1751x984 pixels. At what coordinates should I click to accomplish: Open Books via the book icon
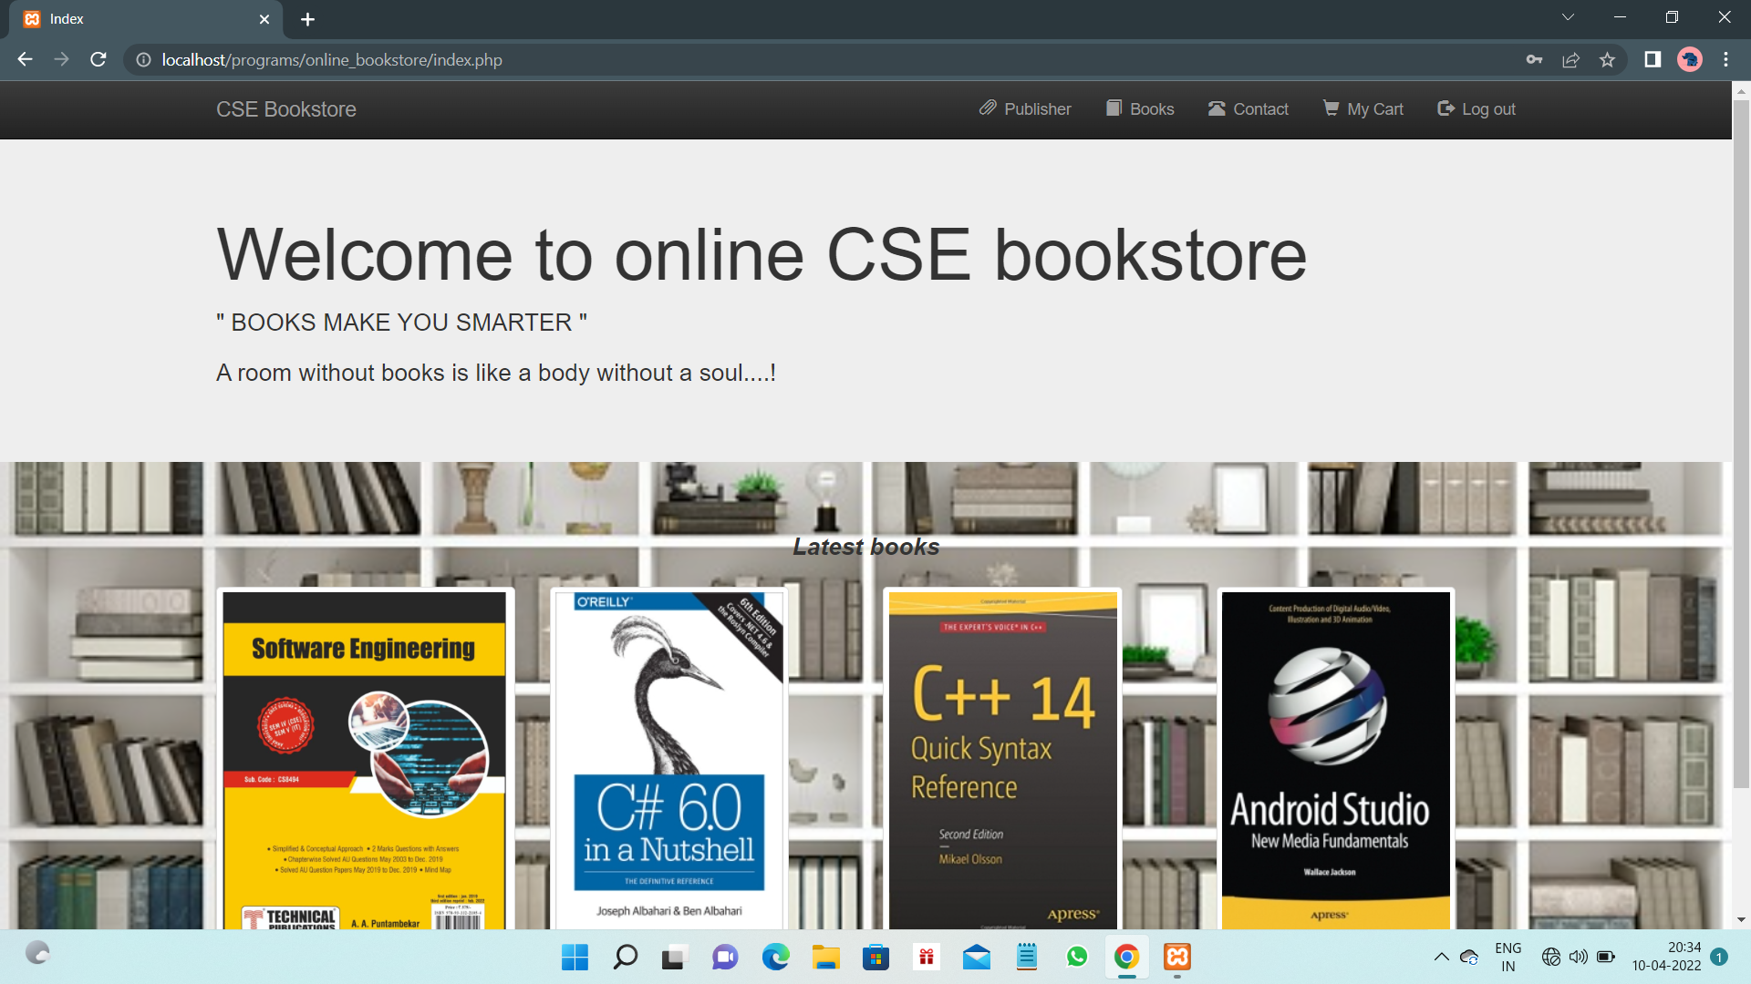pyautogui.click(x=1114, y=108)
